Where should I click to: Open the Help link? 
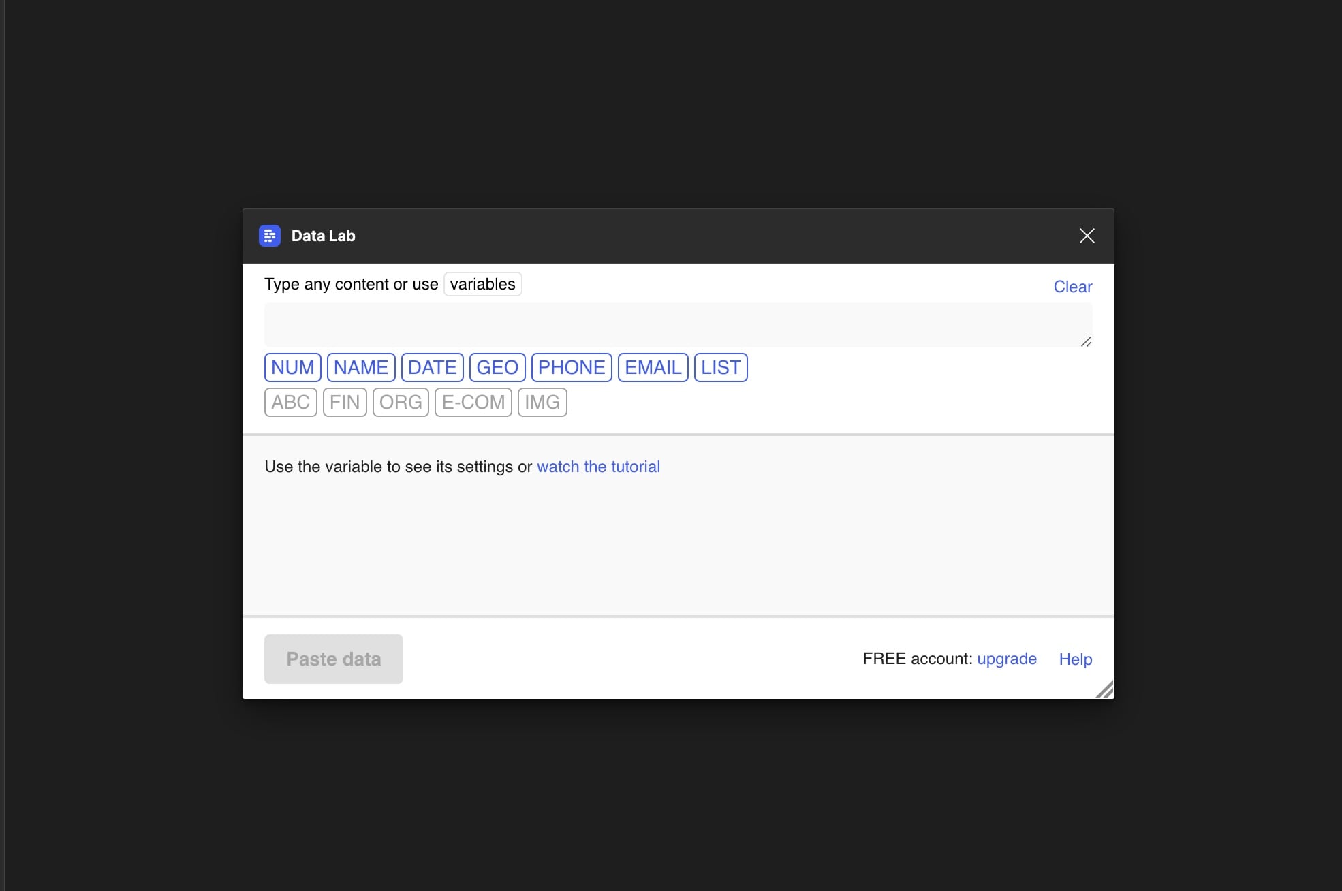tap(1075, 659)
